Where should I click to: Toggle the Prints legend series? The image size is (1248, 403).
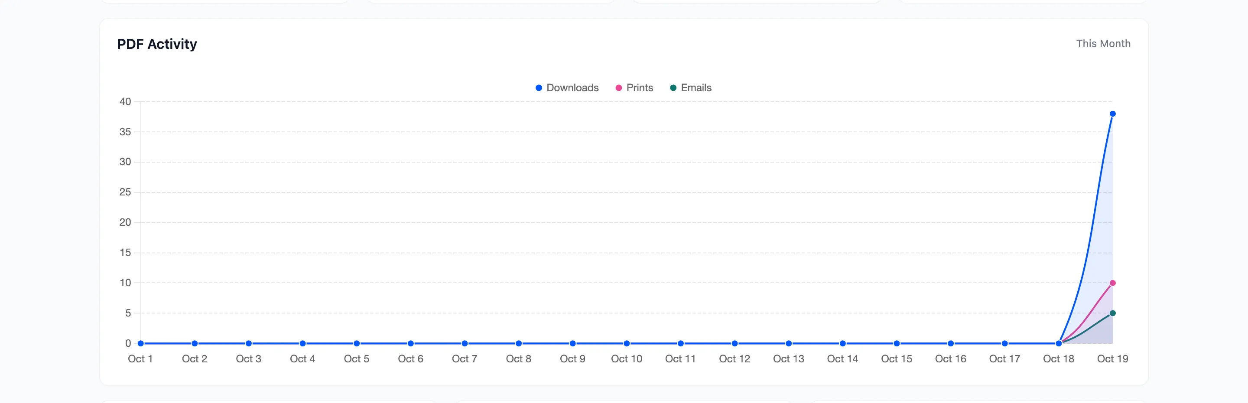point(634,88)
